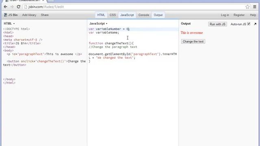Click the '<meta charset=utf-8 />' line
260x146 pixels.
(23, 40)
